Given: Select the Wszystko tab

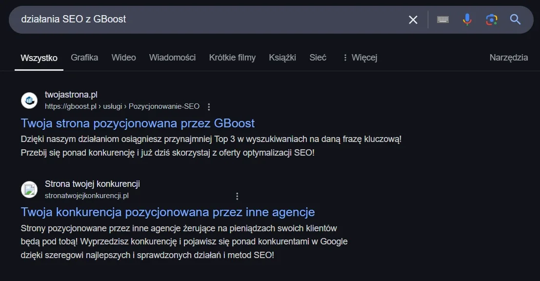Looking at the screenshot, I should click(39, 58).
